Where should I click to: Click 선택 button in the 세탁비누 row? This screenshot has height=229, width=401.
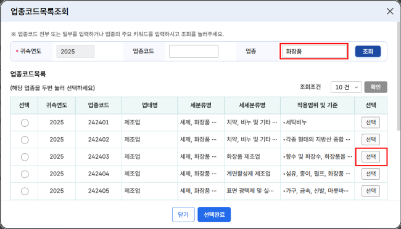371,123
